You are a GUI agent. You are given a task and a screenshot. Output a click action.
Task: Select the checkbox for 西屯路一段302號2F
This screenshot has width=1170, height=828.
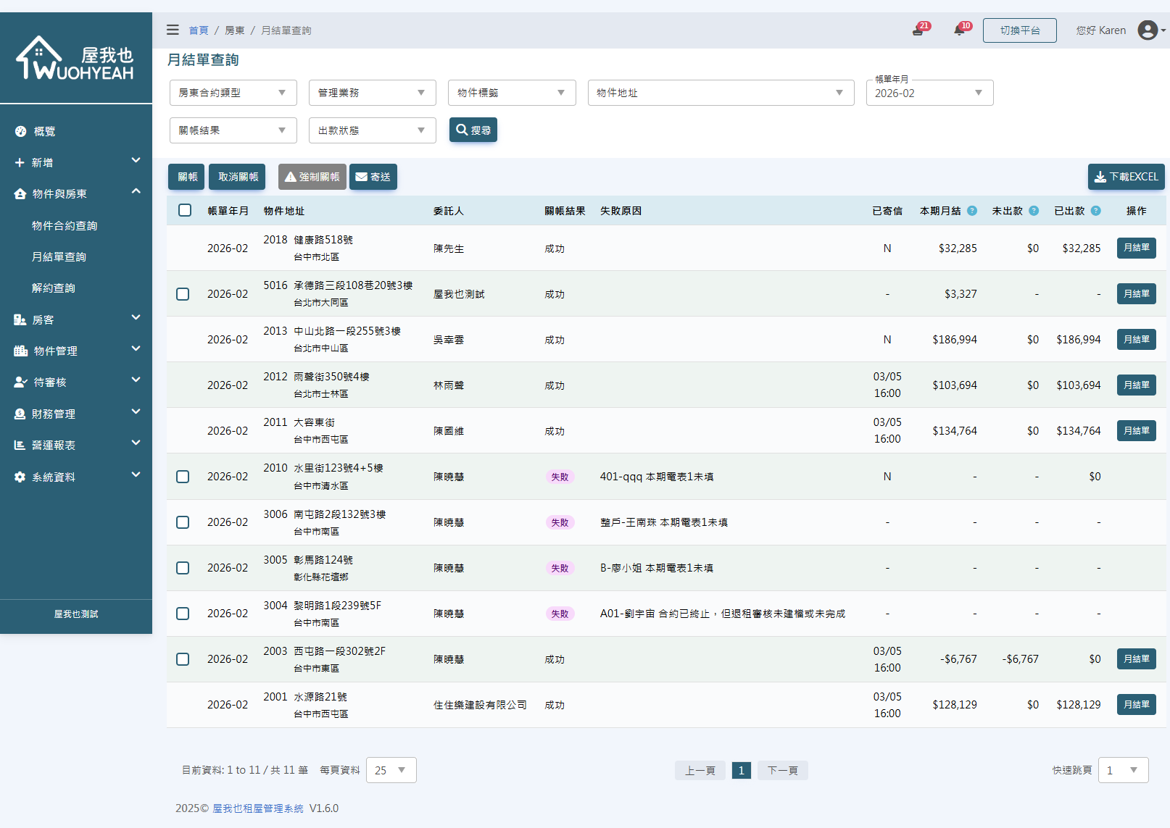[x=183, y=659]
